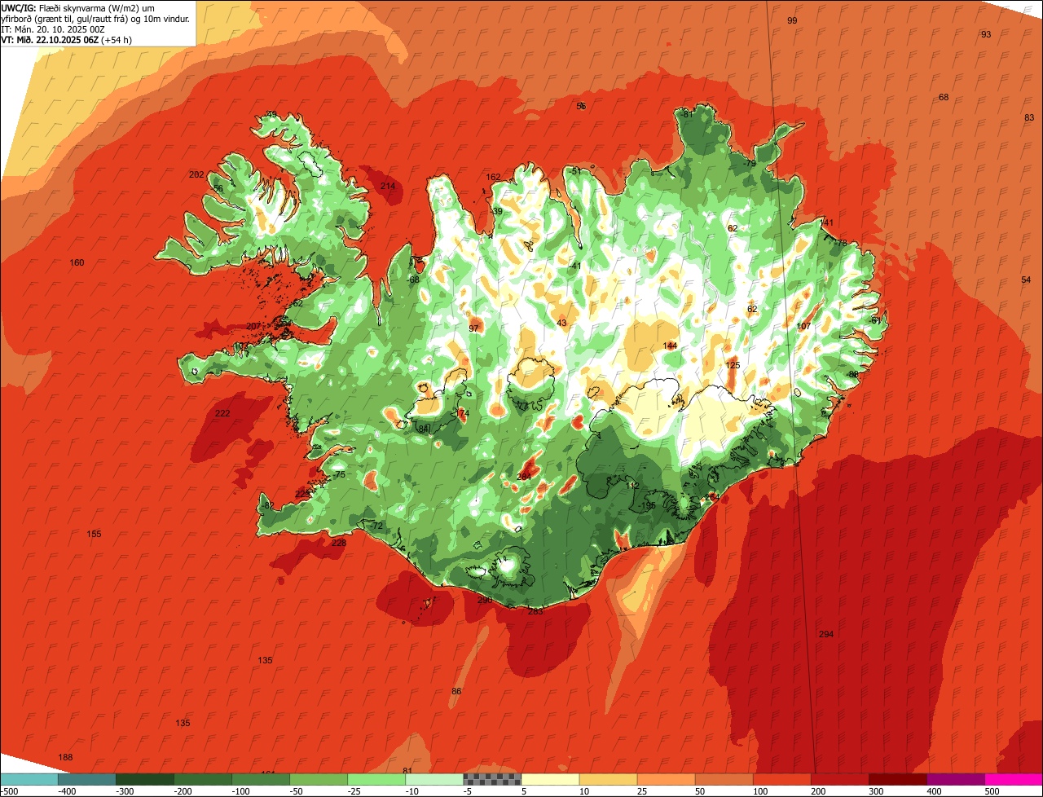Click the '500' legend label
This screenshot has height=797, width=1043.
992,791
